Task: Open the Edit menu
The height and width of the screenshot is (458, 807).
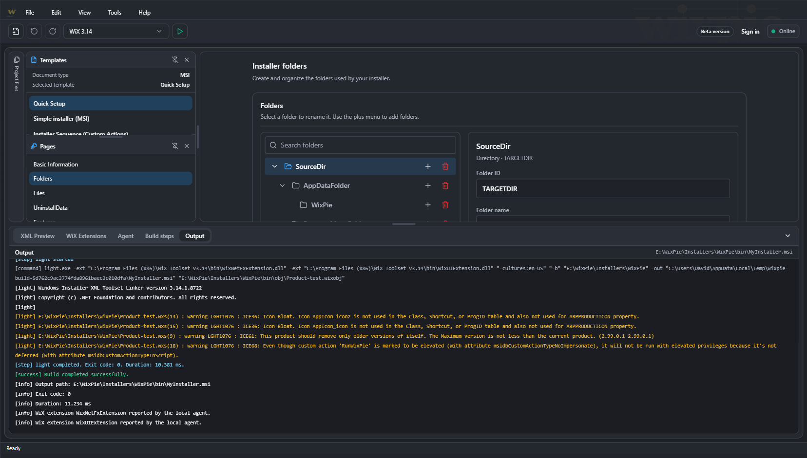Action: click(x=57, y=13)
